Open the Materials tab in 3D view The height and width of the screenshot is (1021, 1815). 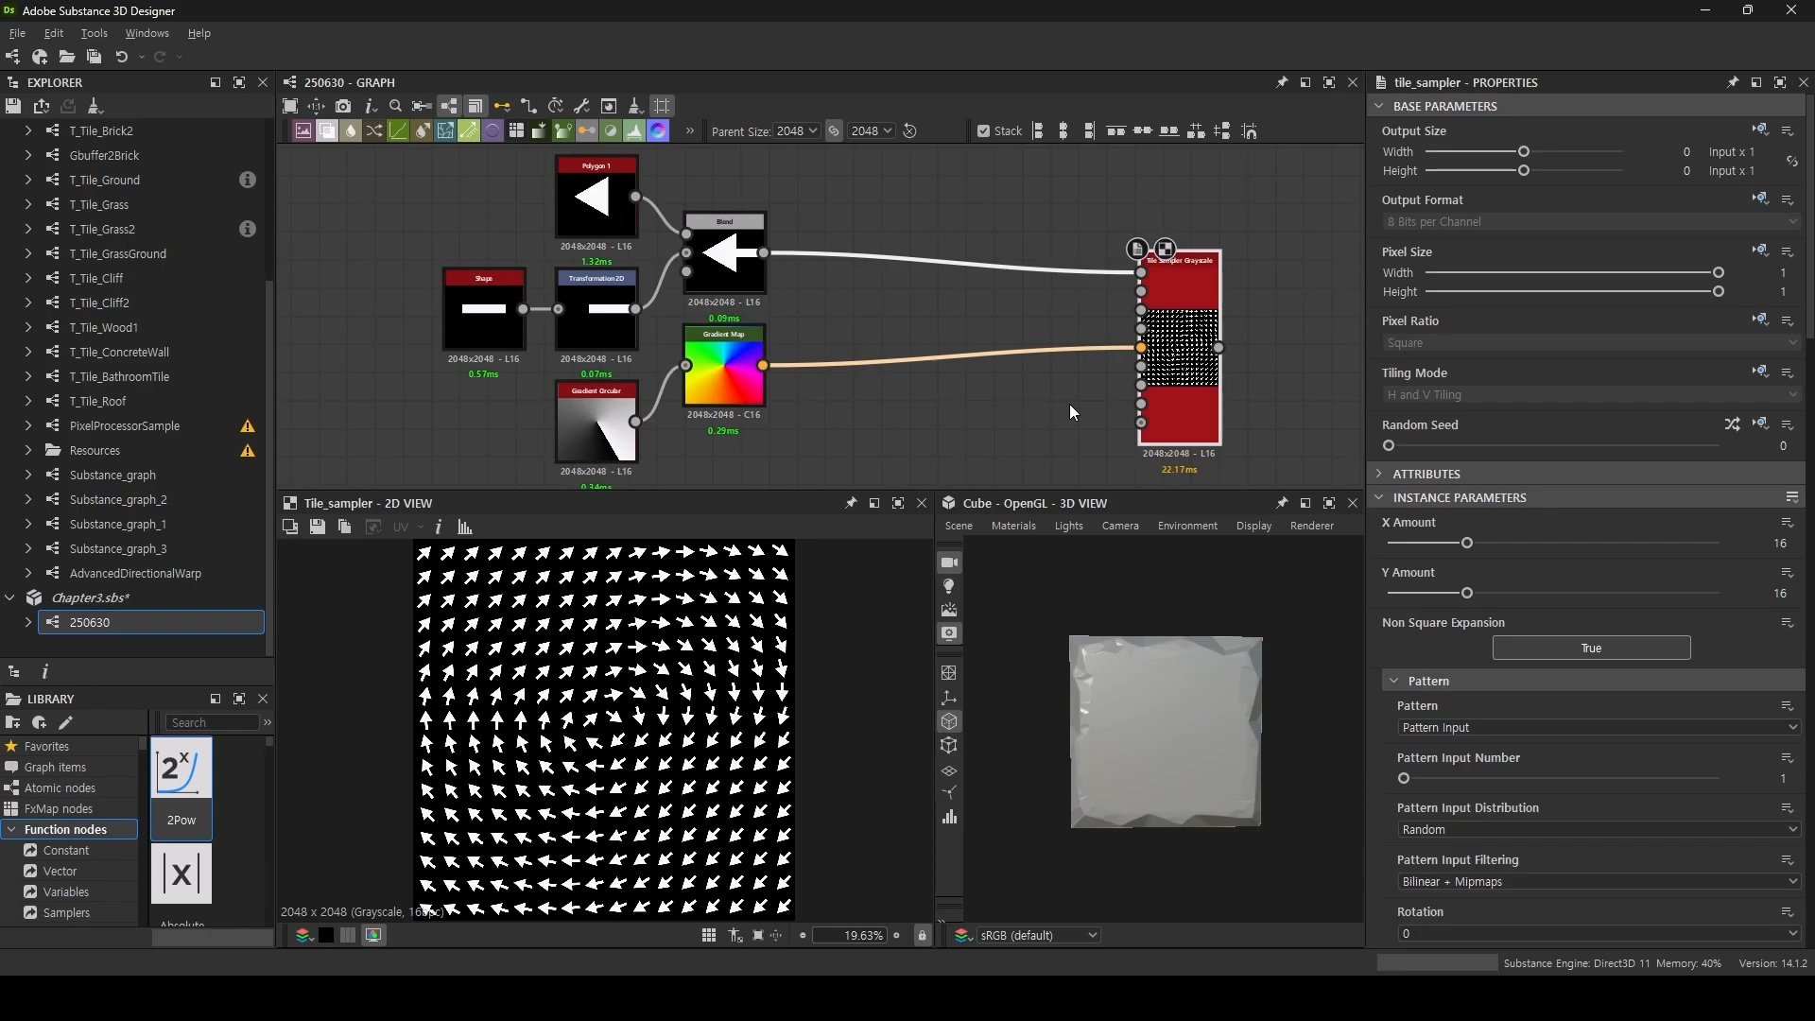pos(1012,526)
